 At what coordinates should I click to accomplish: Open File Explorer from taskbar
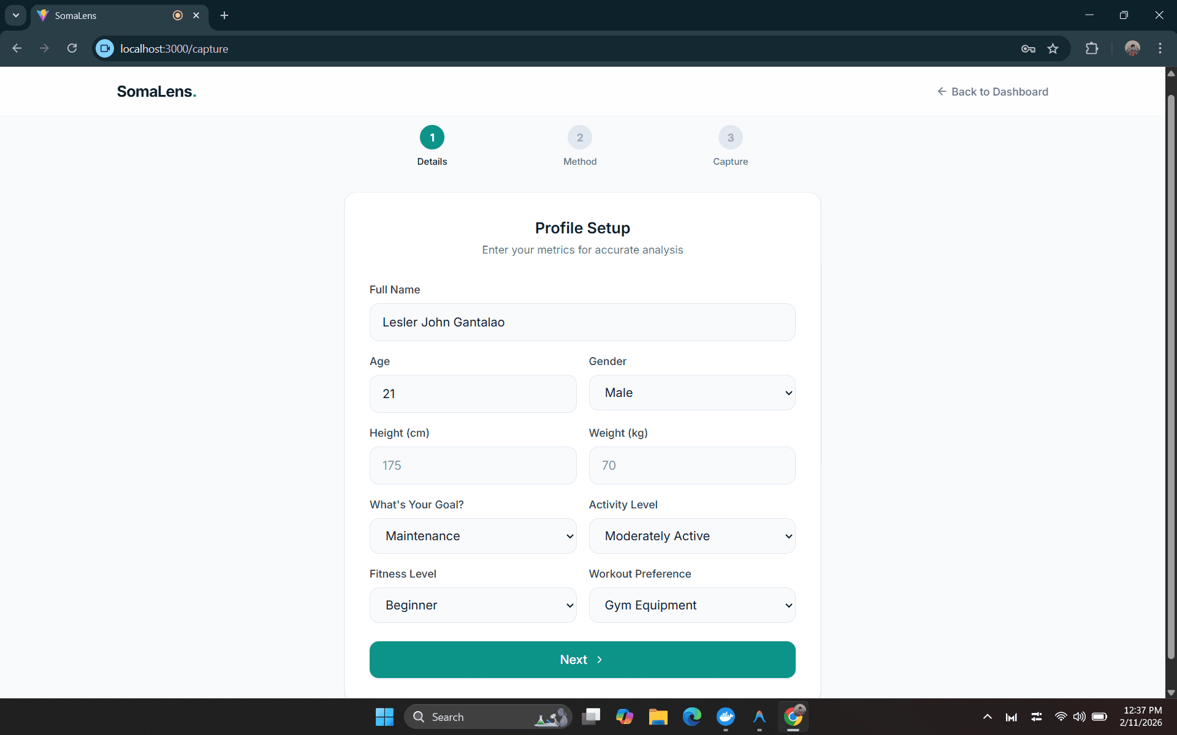pos(658,717)
